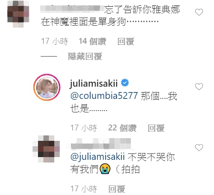Open the @columbia5277 mention
Viewport: 214px width, 195px height.
104,96
